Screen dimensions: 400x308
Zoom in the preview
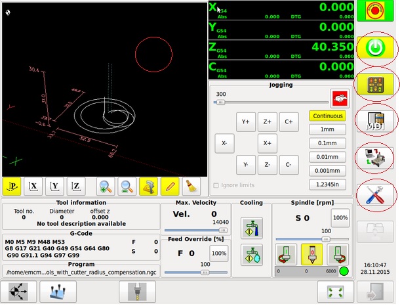click(106, 187)
